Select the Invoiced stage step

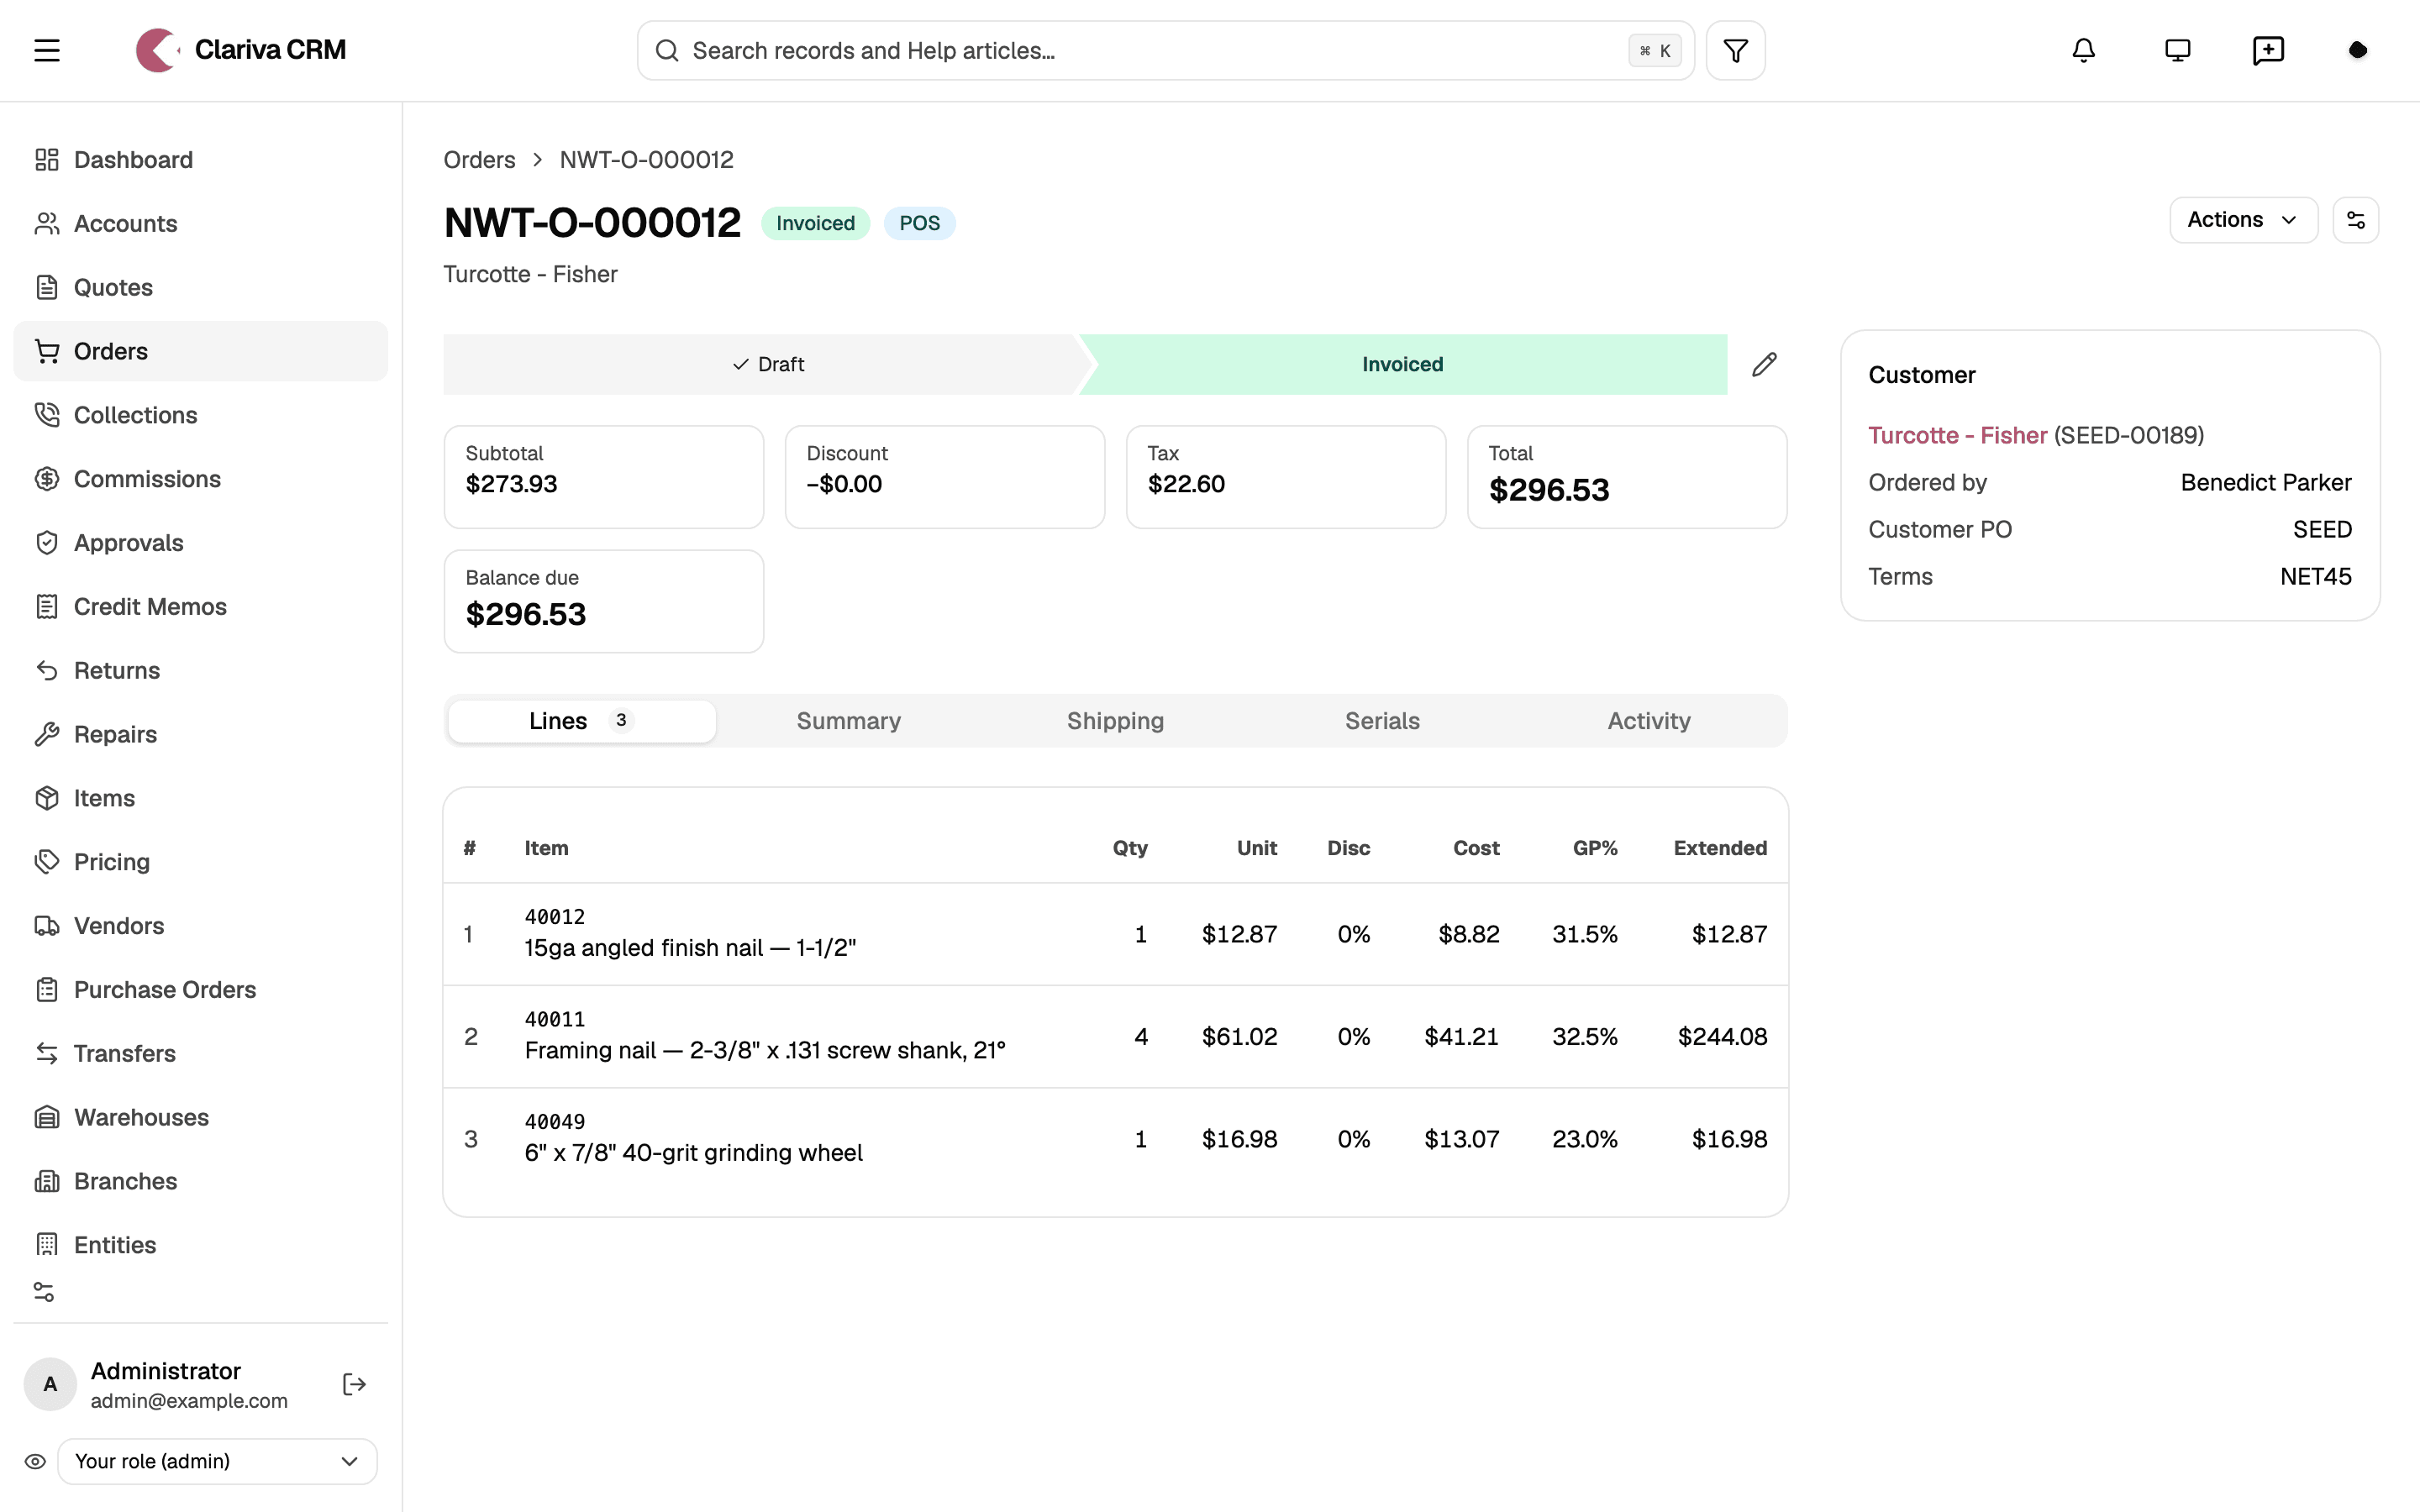click(1402, 364)
